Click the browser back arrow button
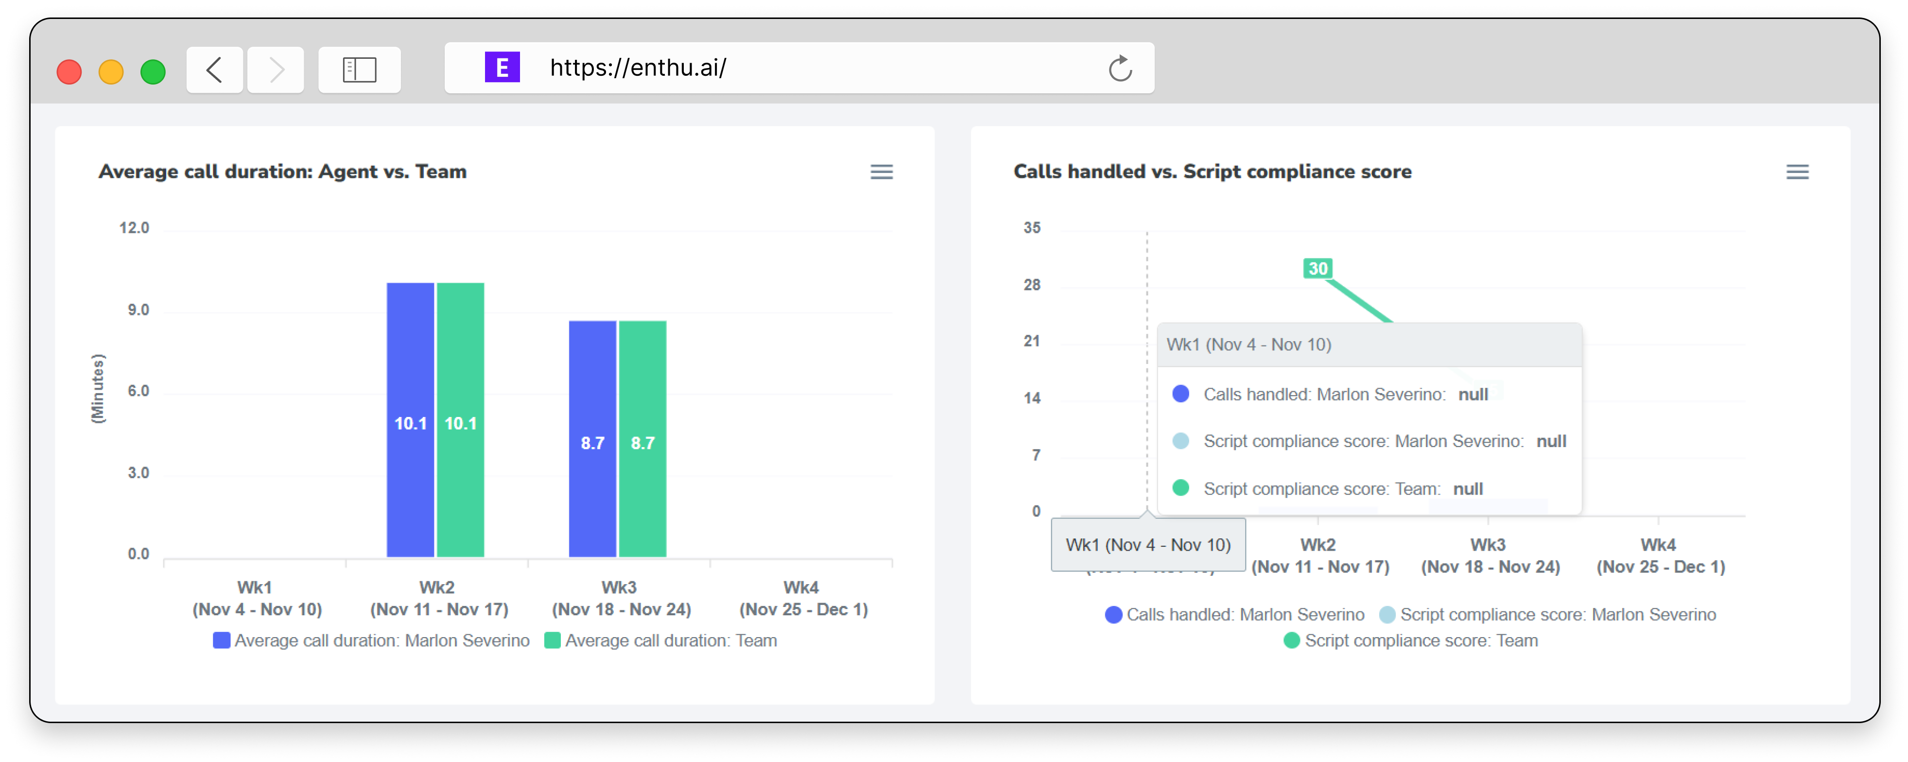The image size is (1908, 762). click(215, 69)
